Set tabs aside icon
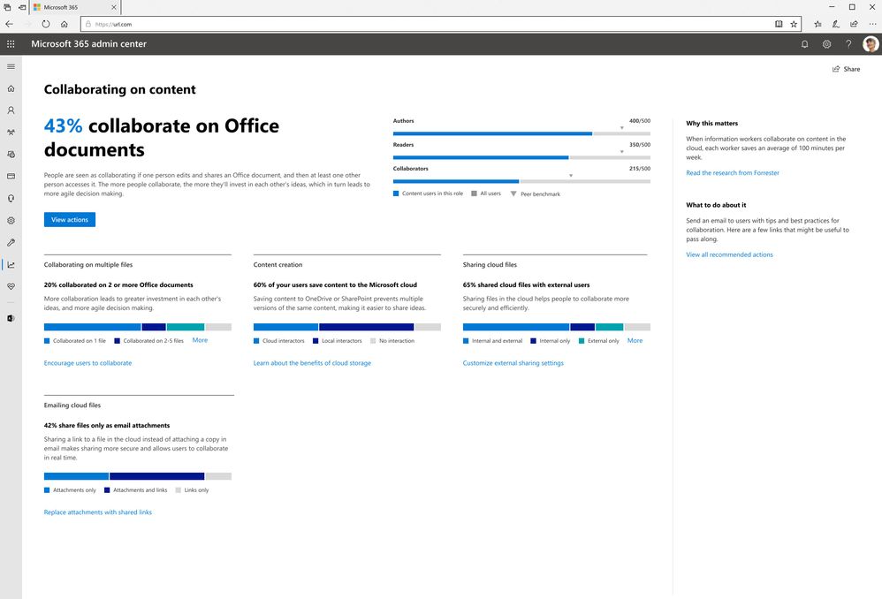 [x=22, y=7]
